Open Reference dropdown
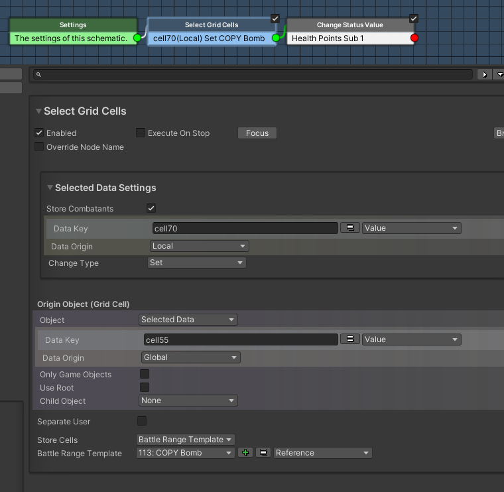 (323, 453)
